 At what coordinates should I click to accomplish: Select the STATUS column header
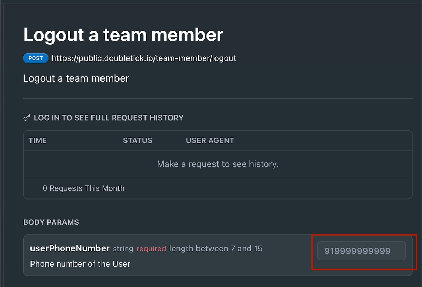(138, 140)
